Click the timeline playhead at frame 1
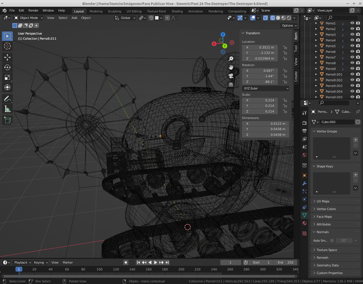This screenshot has height=284, width=363. [19, 269]
